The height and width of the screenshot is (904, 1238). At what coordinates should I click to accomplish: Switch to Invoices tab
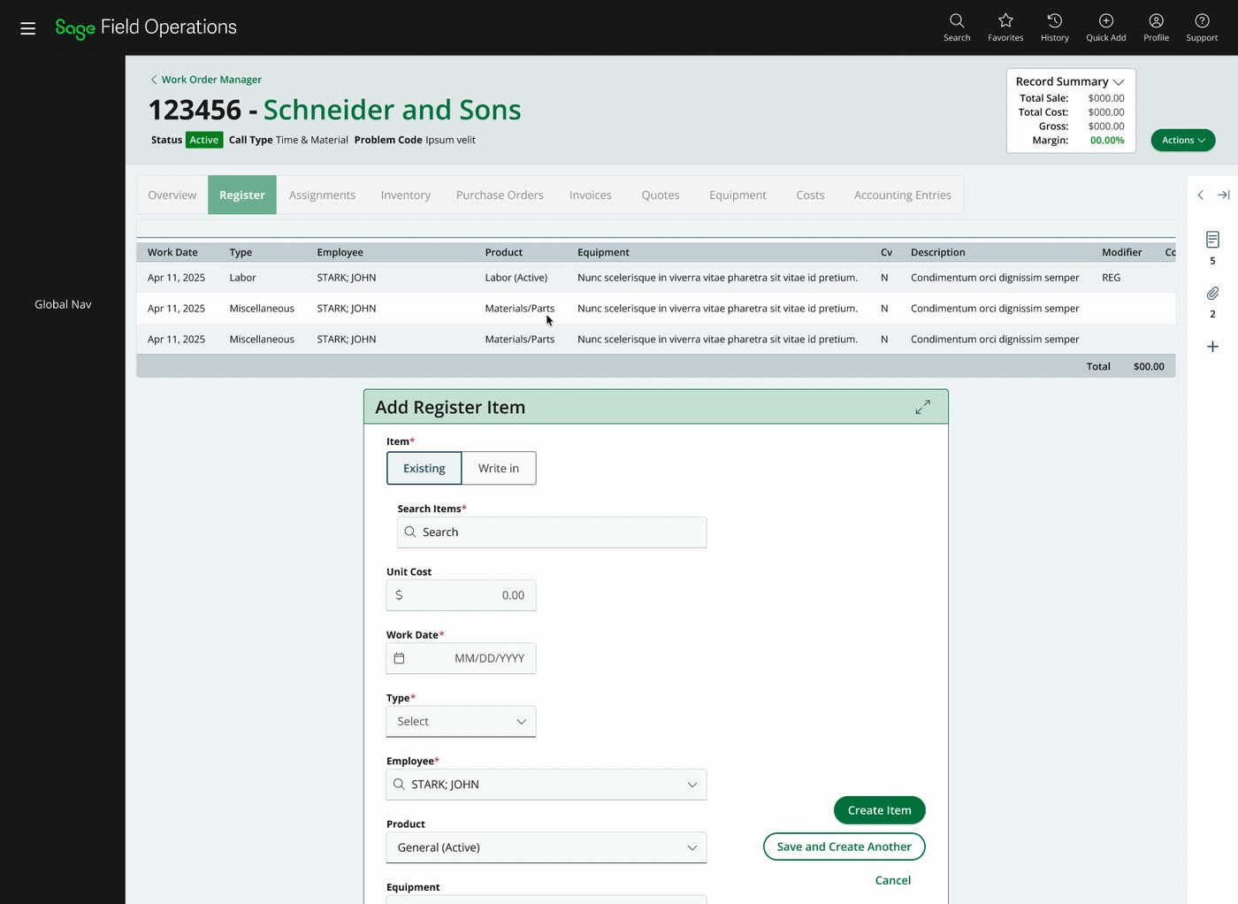(591, 195)
